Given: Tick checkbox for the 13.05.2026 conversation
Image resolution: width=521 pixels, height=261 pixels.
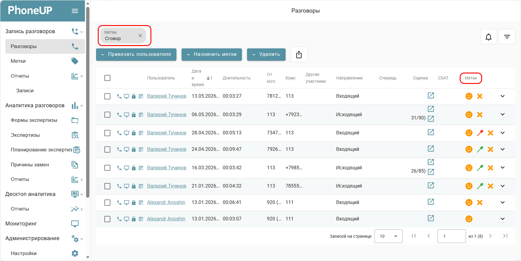Looking at the screenshot, I should click(x=107, y=96).
